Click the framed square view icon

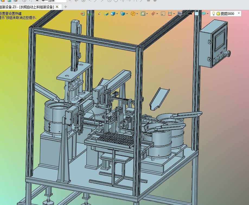pyautogui.click(x=143, y=14)
